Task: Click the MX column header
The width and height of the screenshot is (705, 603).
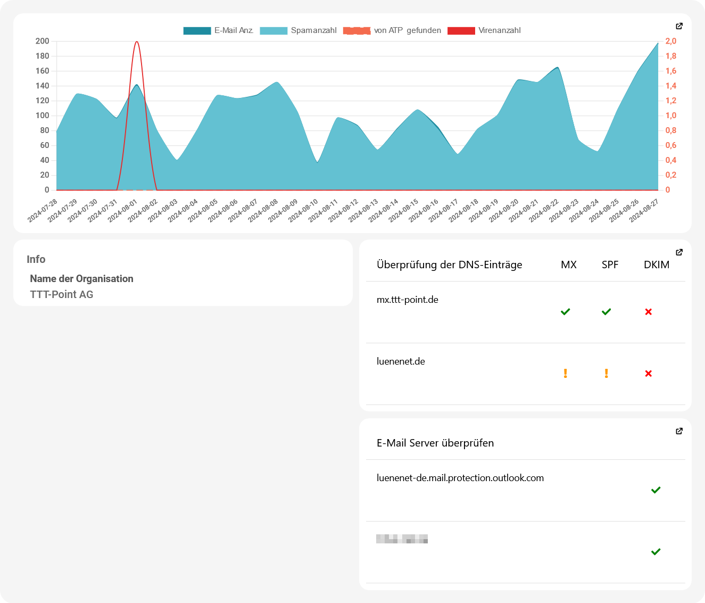Action: 569,265
